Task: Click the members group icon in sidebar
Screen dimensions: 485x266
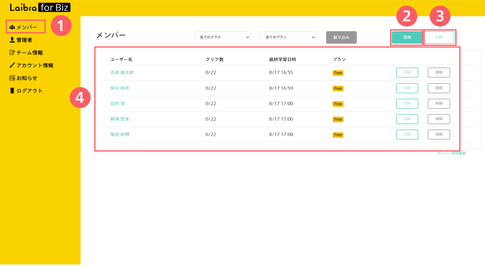Action: pyautogui.click(x=12, y=27)
